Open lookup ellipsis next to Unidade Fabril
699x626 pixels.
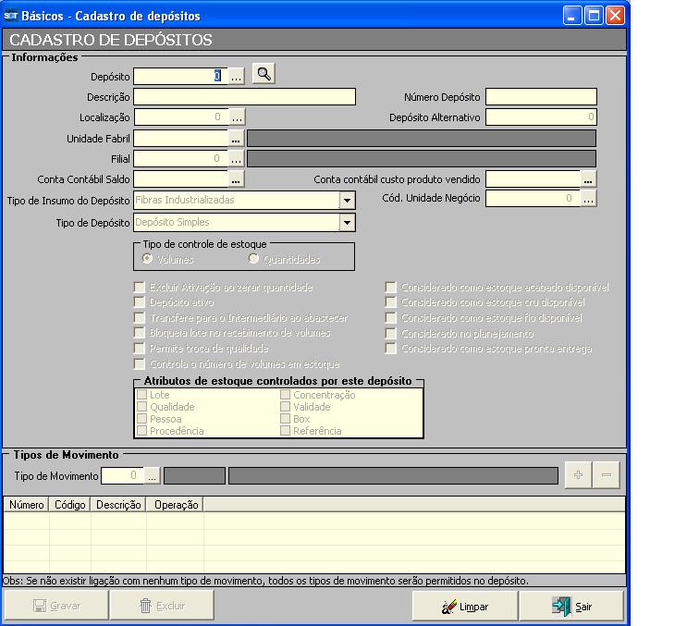[x=237, y=138]
